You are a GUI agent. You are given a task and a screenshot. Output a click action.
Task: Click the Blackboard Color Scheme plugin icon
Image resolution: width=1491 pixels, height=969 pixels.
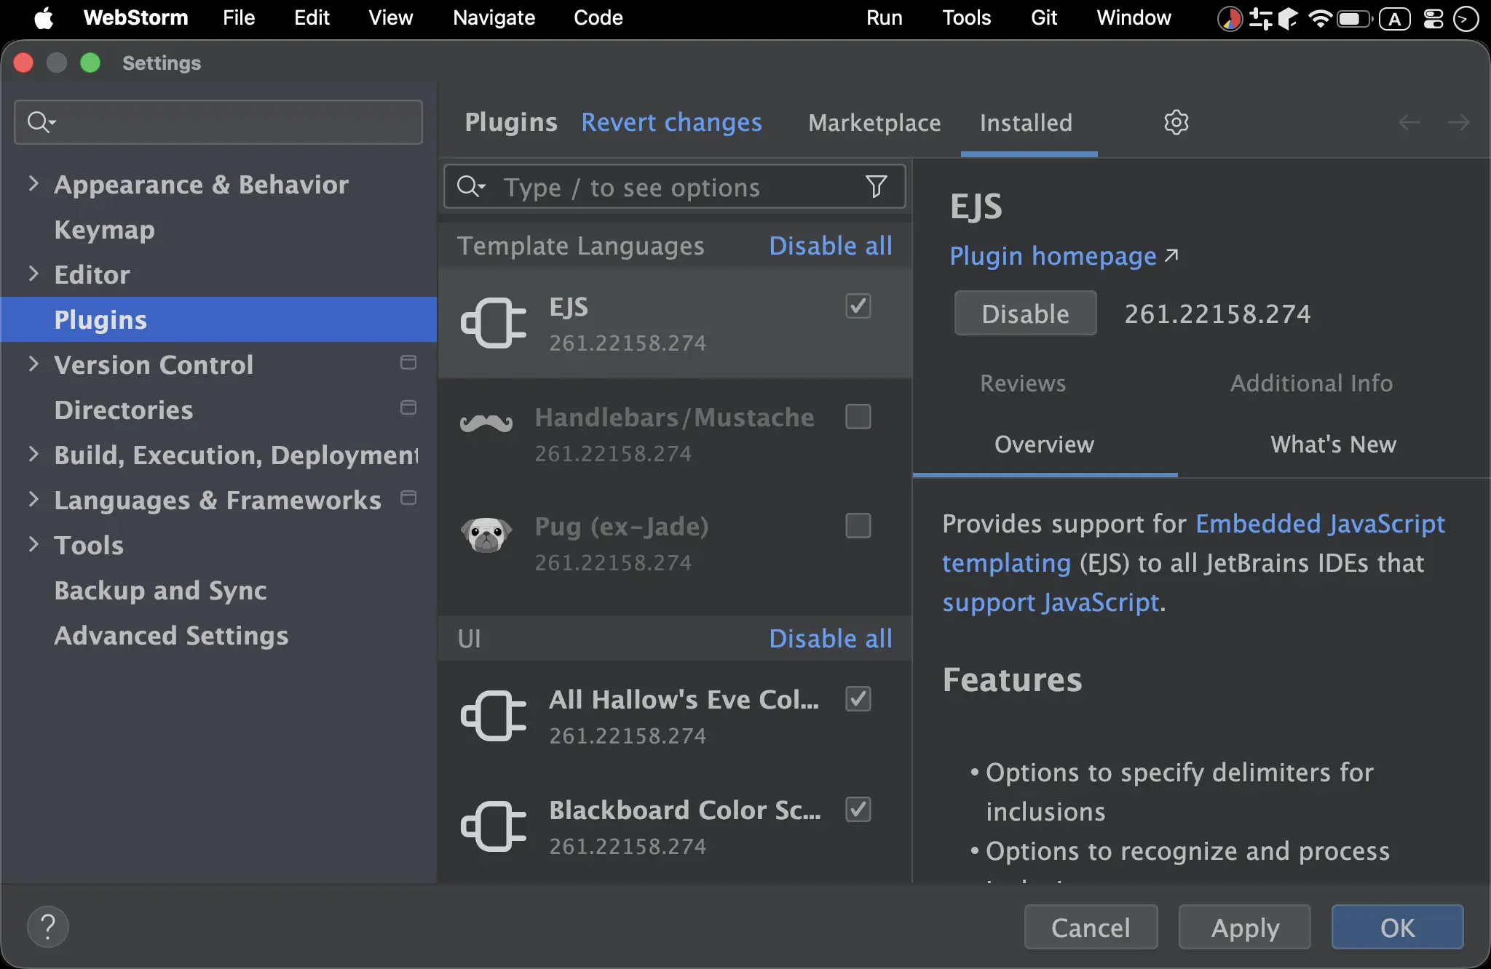pyautogui.click(x=493, y=826)
